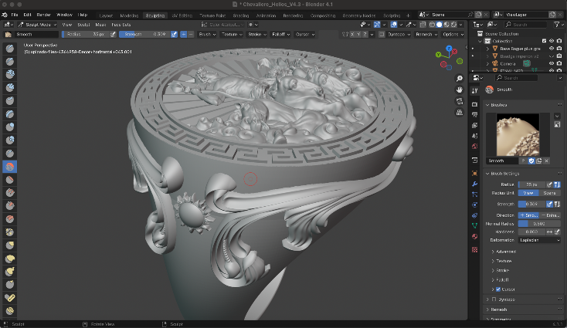This screenshot has width=567, height=328.
Task: Switch to the Modeling workspace tab
Action: pyautogui.click(x=129, y=15)
